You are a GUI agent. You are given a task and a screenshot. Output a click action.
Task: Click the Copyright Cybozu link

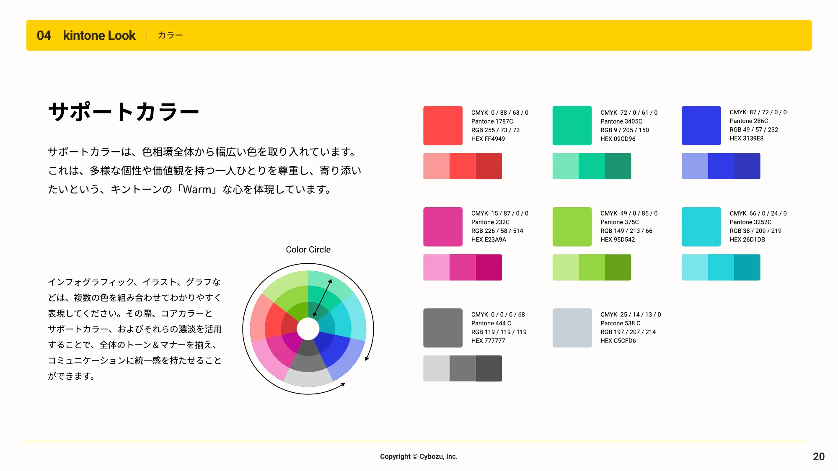[x=419, y=456]
